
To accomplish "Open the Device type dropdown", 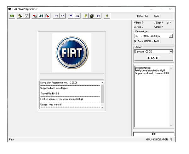I will pyautogui.click(x=171, y=36).
